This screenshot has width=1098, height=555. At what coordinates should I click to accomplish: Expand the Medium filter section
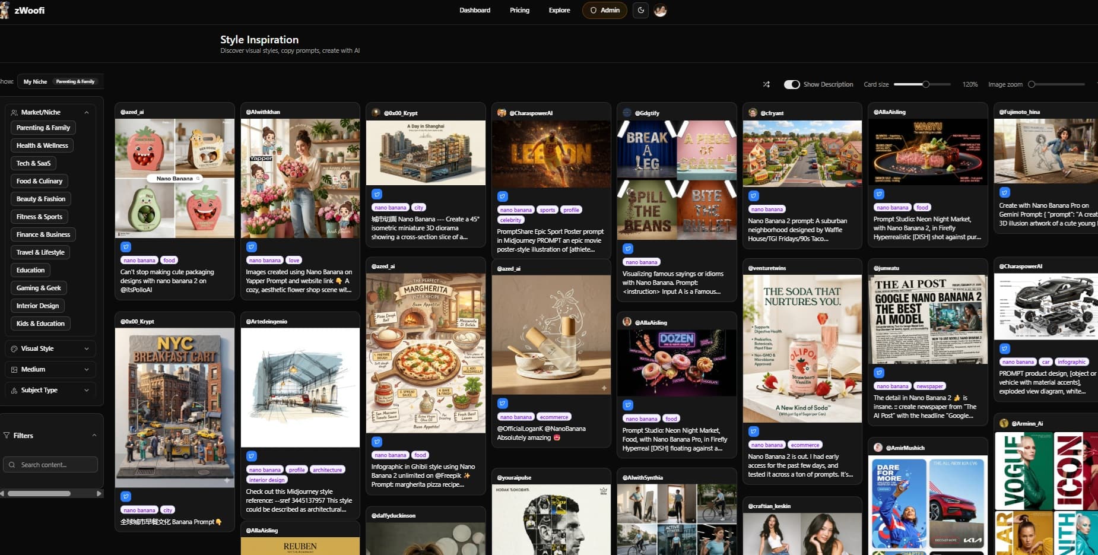[x=50, y=369]
